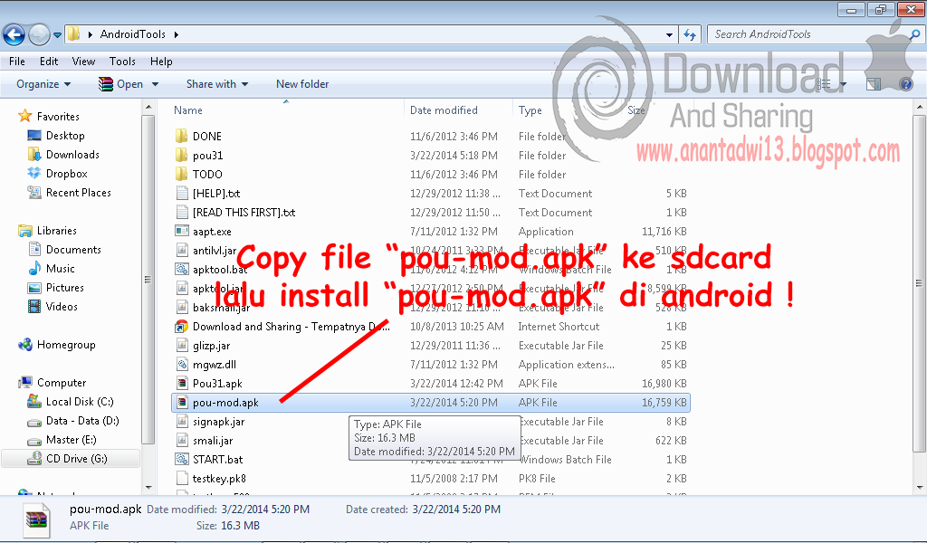This screenshot has width=927, height=543.
Task: Click the refresh button beside address bar
Action: (x=690, y=35)
